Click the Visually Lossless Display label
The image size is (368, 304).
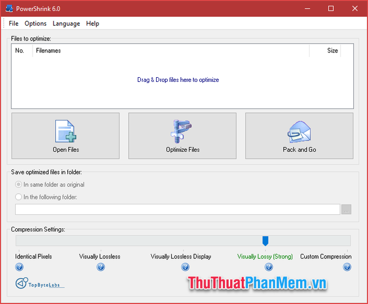(x=181, y=256)
